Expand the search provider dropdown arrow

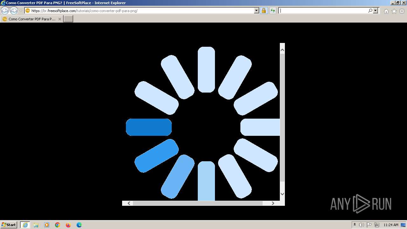[376, 11]
